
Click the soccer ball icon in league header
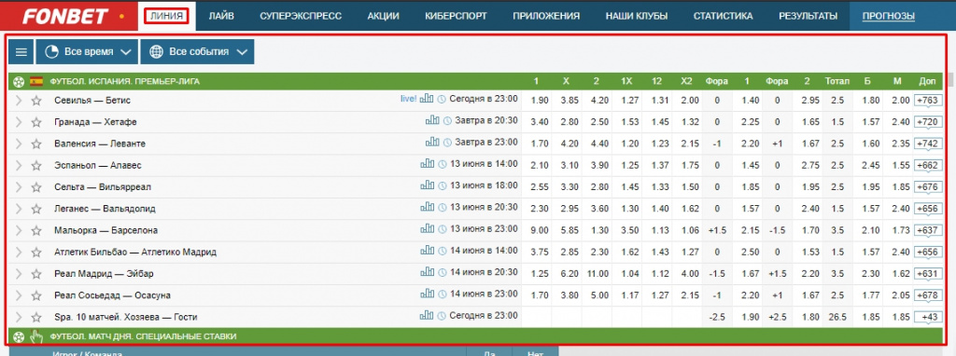coord(18,81)
